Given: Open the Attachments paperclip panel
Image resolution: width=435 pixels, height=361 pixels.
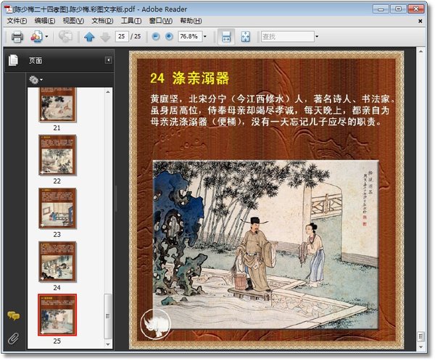Looking at the screenshot, I should 12,338.
